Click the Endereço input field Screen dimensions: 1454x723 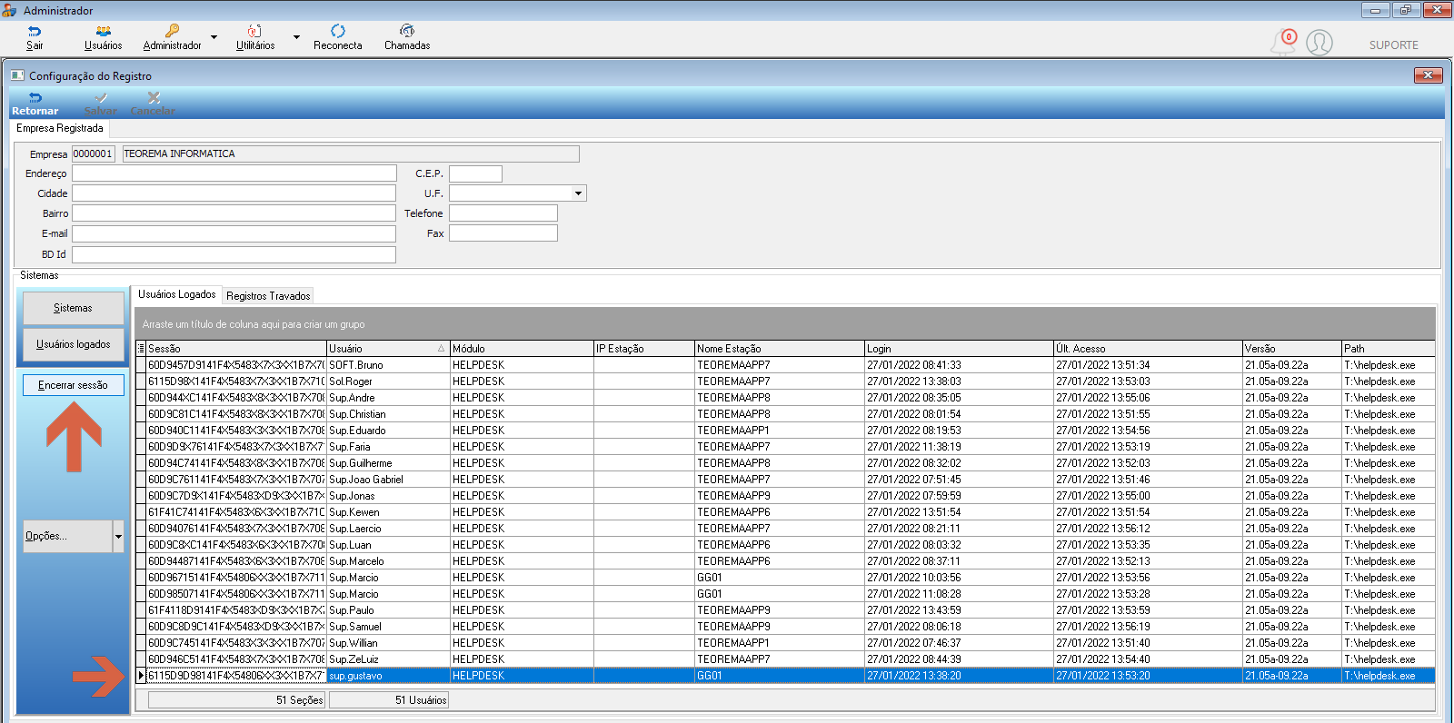pos(234,173)
